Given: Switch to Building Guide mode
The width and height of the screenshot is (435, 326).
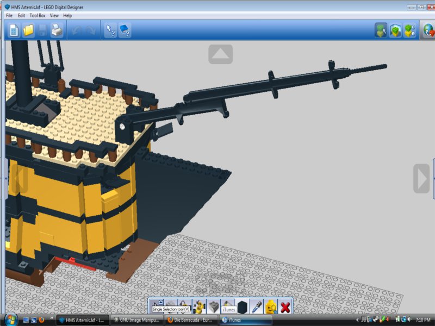Looking at the screenshot, I should point(410,30).
